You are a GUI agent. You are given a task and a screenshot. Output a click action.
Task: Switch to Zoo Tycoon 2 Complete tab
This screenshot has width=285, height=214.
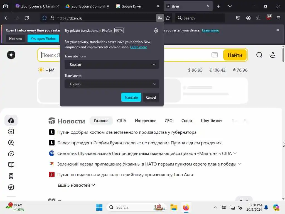coord(88,6)
